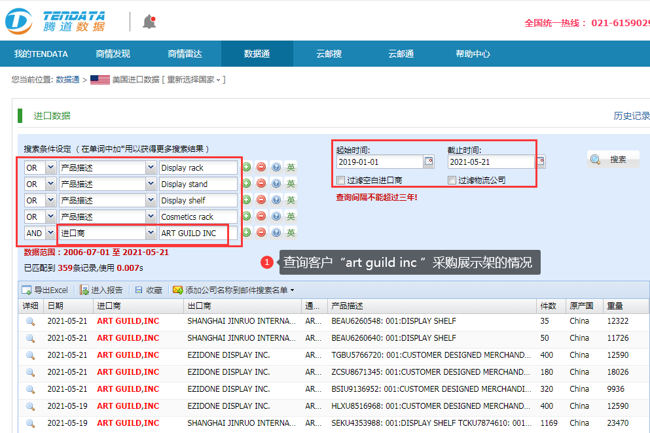Viewport: 650px width, 433px height.
Task: Remove the Cosmetics rack search condition
Action: tap(261, 217)
